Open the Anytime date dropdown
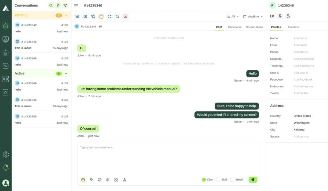This screenshot has width=328, height=191. (x=253, y=17)
